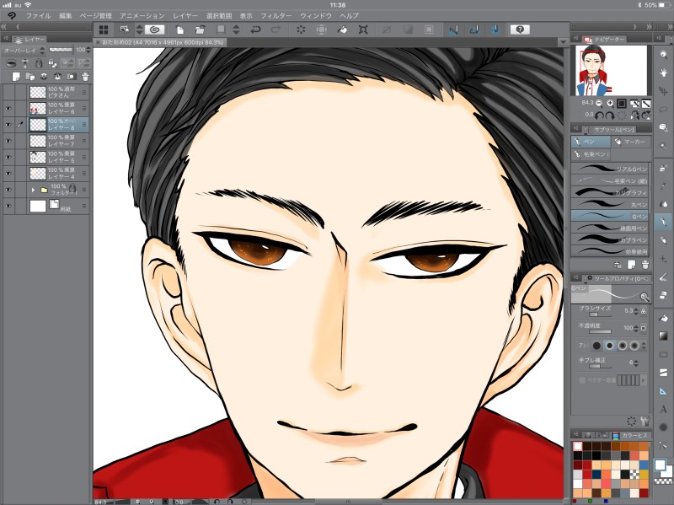Show the hidden ピクさん layer
Image resolution: width=674 pixels, height=505 pixels.
click(8, 92)
